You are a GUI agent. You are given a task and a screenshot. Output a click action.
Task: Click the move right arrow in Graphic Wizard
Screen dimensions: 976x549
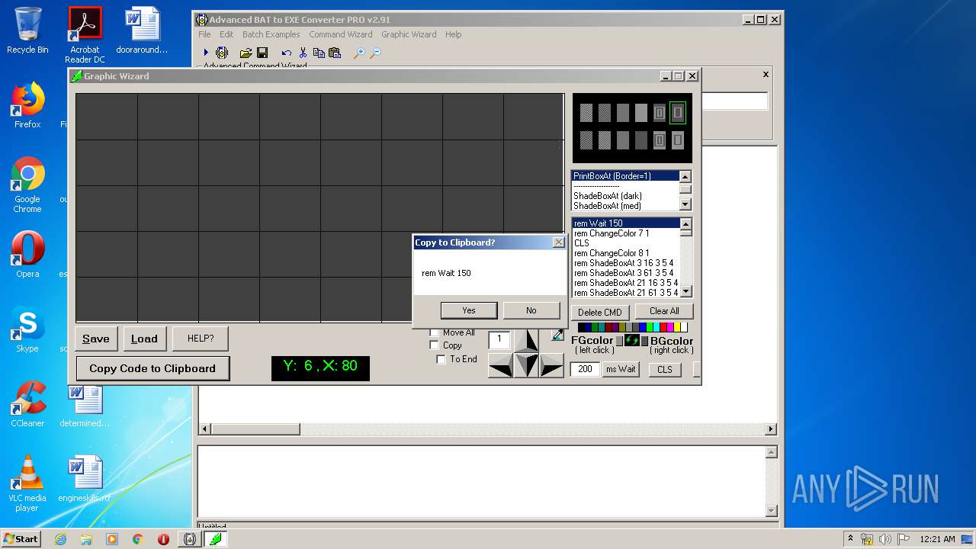[x=551, y=365]
